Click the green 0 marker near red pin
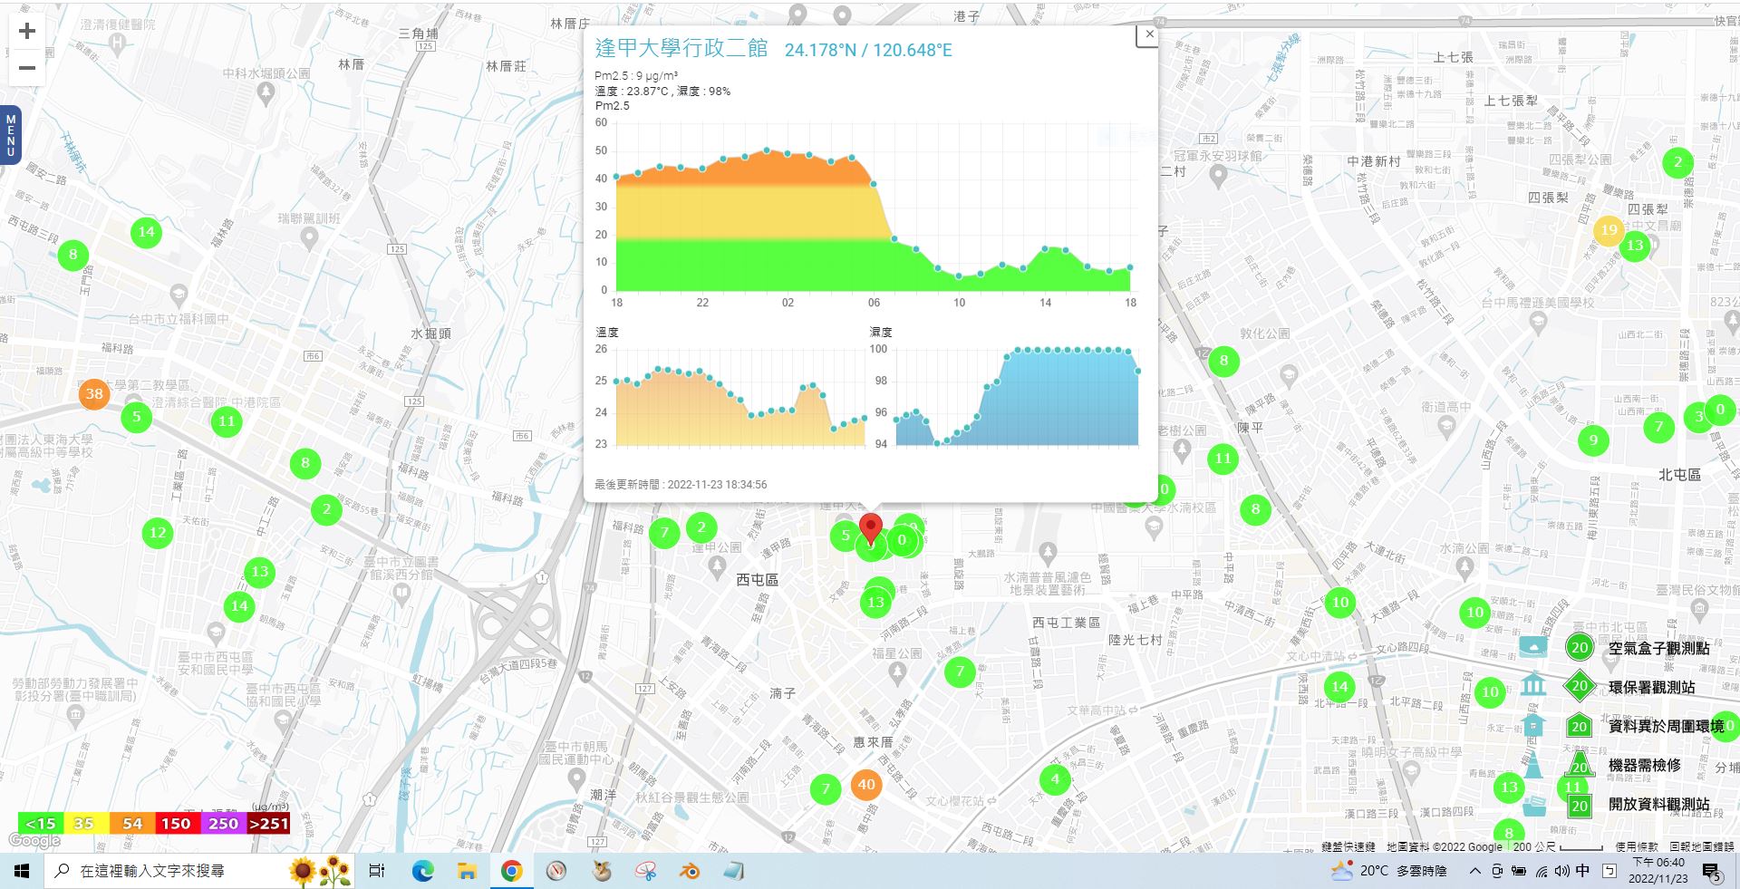The width and height of the screenshot is (1740, 889). pos(902,540)
